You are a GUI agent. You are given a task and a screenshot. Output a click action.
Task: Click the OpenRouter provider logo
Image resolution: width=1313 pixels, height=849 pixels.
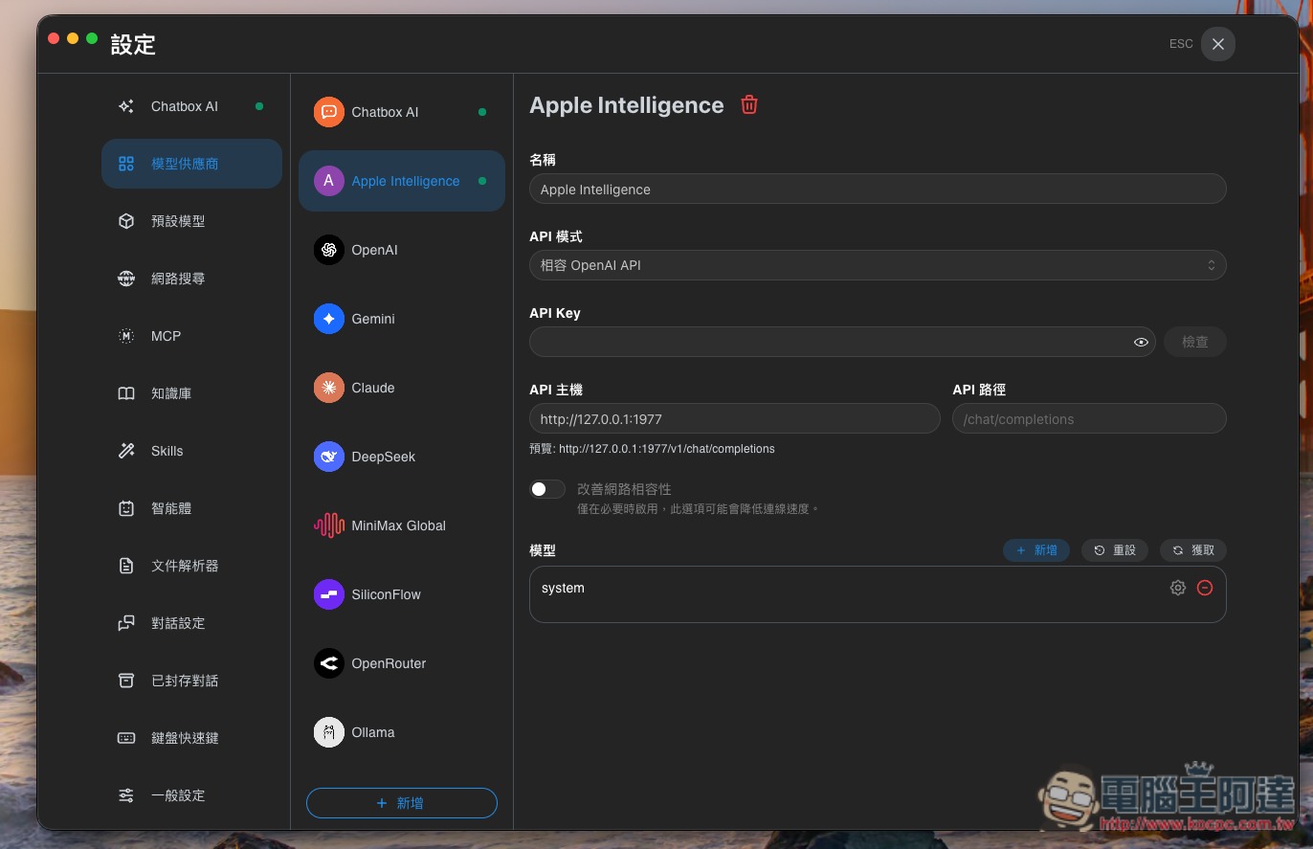329,663
